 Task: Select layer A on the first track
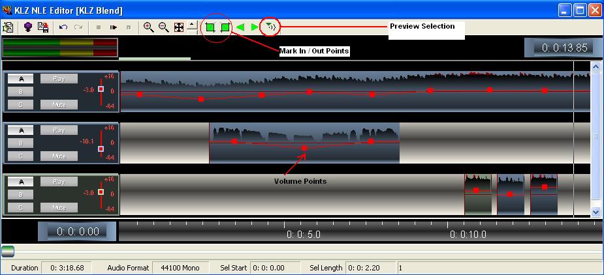[x=21, y=79]
